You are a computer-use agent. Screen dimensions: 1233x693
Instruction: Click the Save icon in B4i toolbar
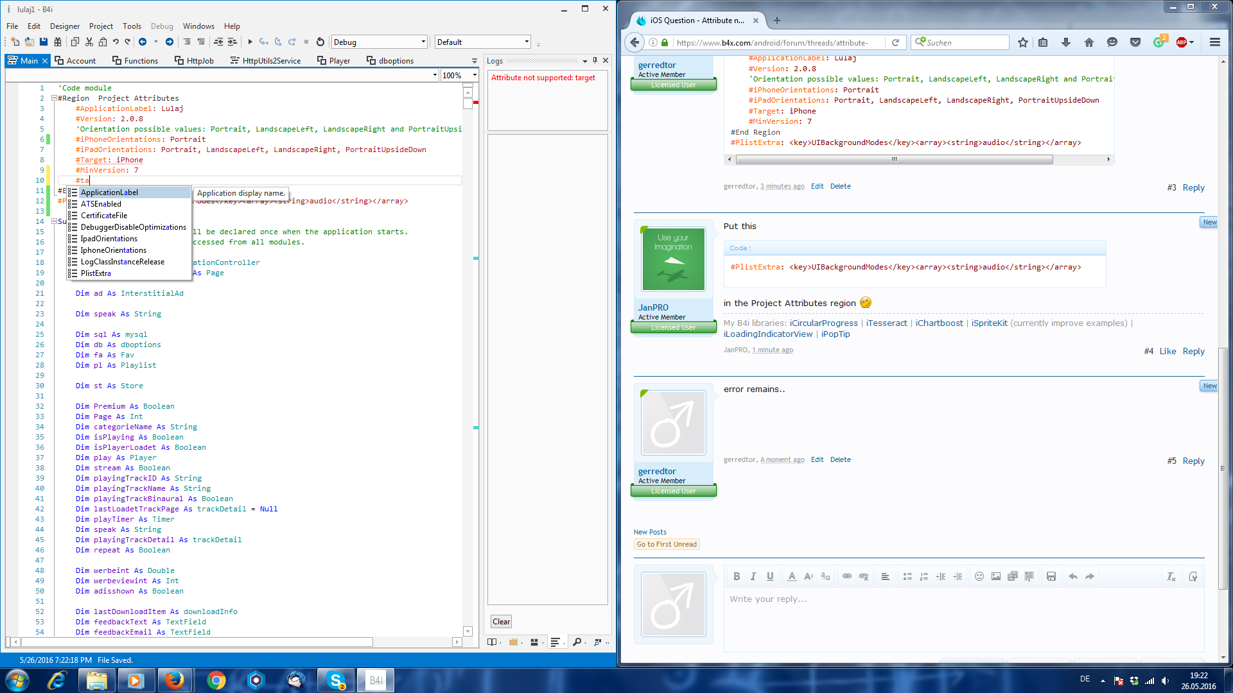(44, 42)
